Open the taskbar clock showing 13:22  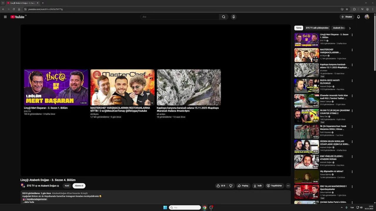point(369,207)
